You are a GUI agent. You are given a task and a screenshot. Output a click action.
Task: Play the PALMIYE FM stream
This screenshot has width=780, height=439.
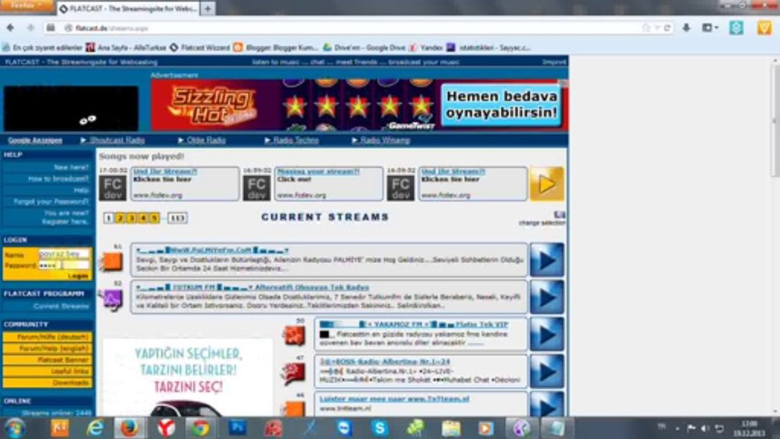(x=547, y=260)
